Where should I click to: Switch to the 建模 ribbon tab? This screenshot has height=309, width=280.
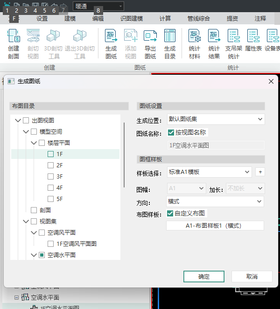(x=70, y=19)
